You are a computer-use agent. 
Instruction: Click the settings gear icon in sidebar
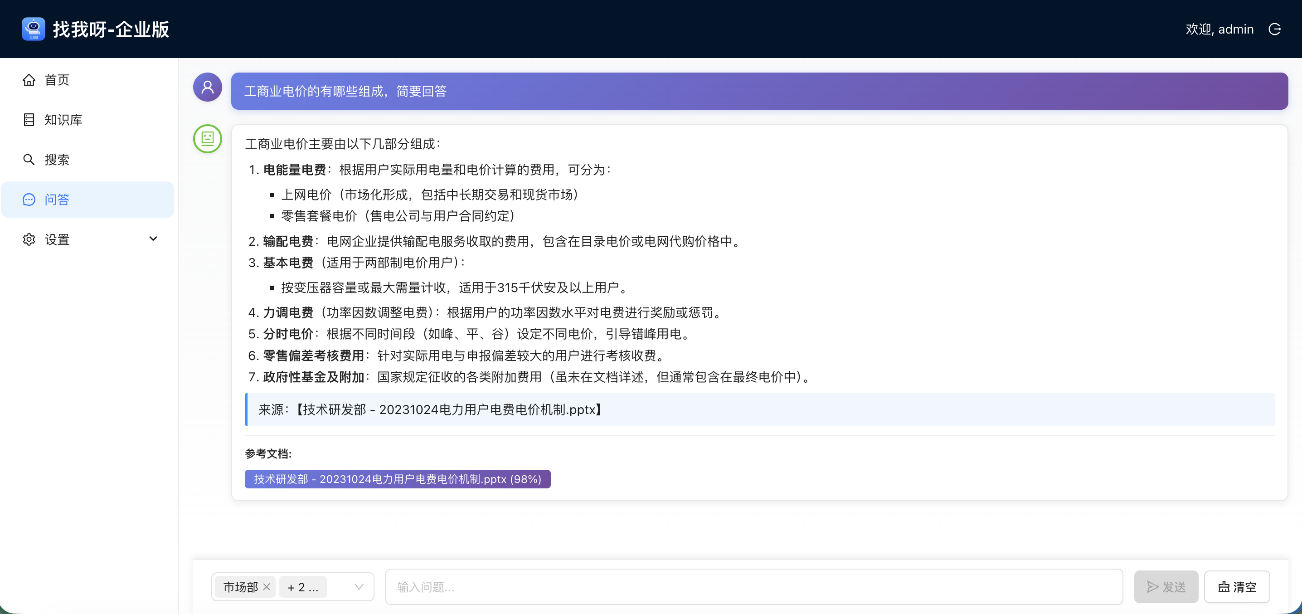(x=29, y=239)
